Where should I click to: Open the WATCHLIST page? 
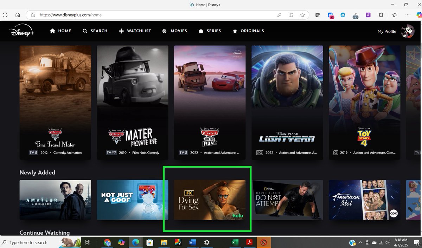tap(135, 31)
